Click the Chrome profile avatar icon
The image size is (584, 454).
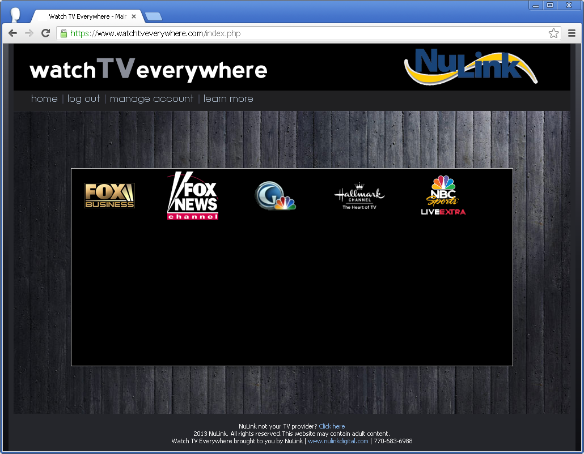click(15, 15)
